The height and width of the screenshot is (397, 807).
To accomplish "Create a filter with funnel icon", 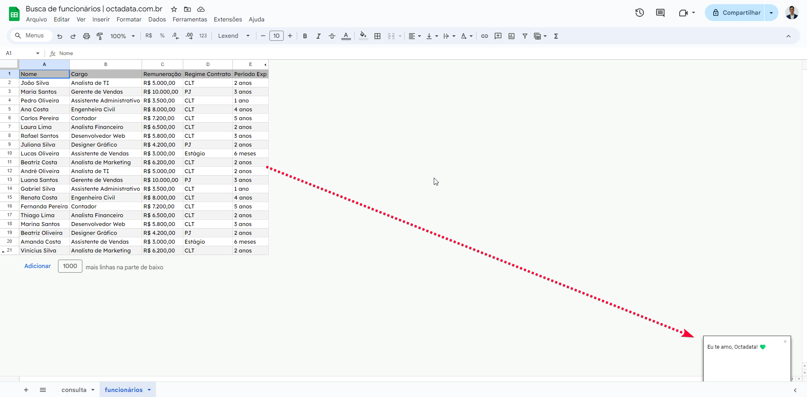I will pyautogui.click(x=525, y=36).
